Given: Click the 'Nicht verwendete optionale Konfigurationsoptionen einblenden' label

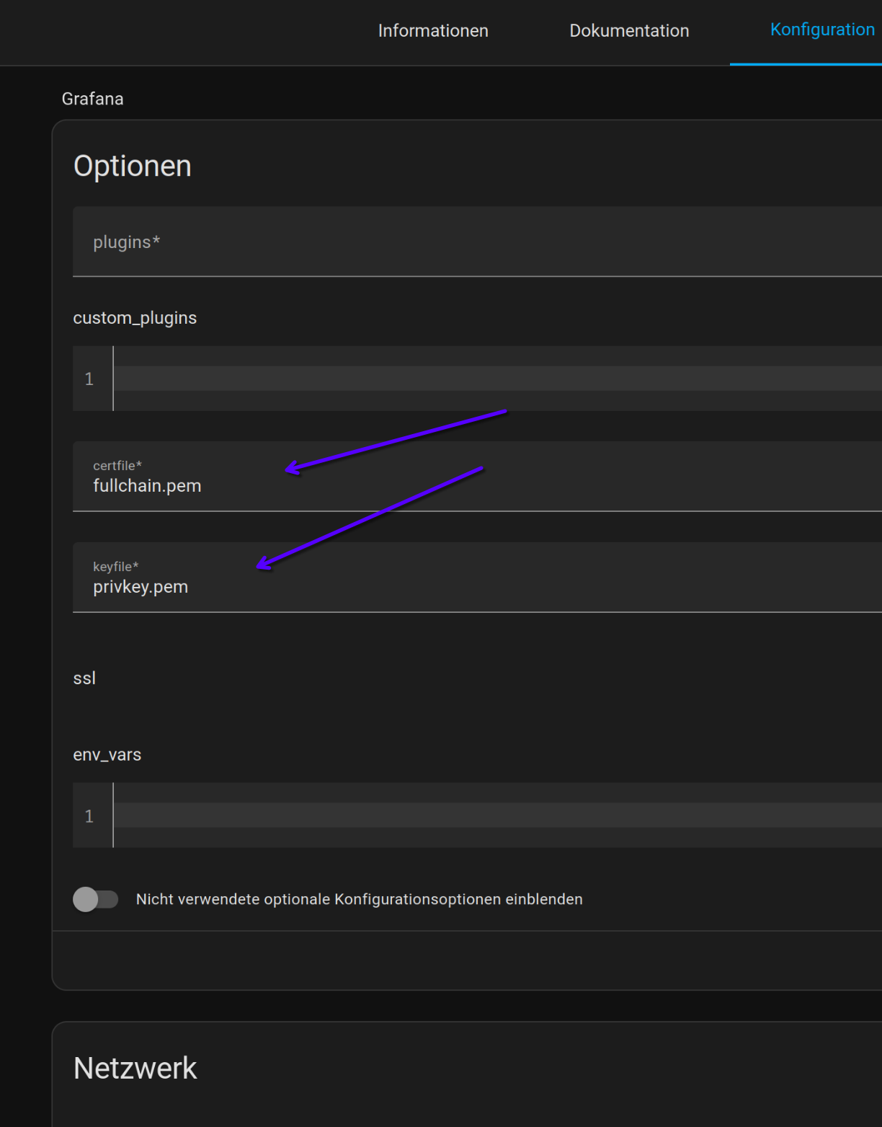Looking at the screenshot, I should pyautogui.click(x=359, y=899).
